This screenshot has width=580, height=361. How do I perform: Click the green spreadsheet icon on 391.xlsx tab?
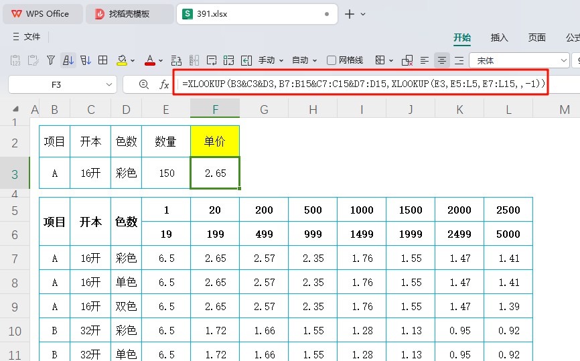click(x=188, y=14)
